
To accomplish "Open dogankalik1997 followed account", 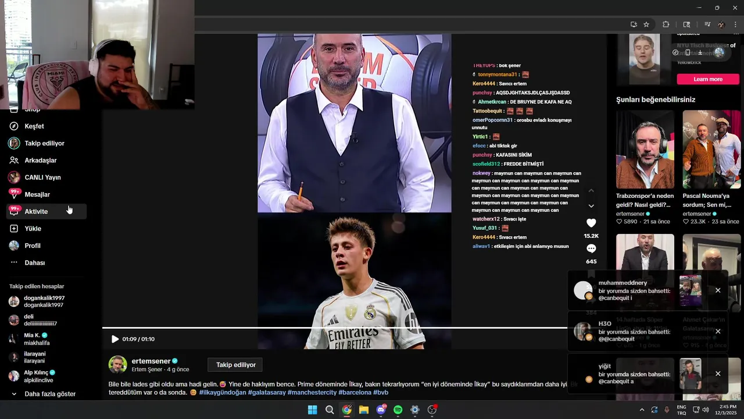I will pyautogui.click(x=44, y=301).
